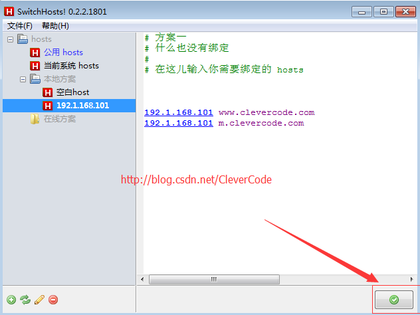Click the scrollbar left arrow
This screenshot has height=315, width=420.
142,279
